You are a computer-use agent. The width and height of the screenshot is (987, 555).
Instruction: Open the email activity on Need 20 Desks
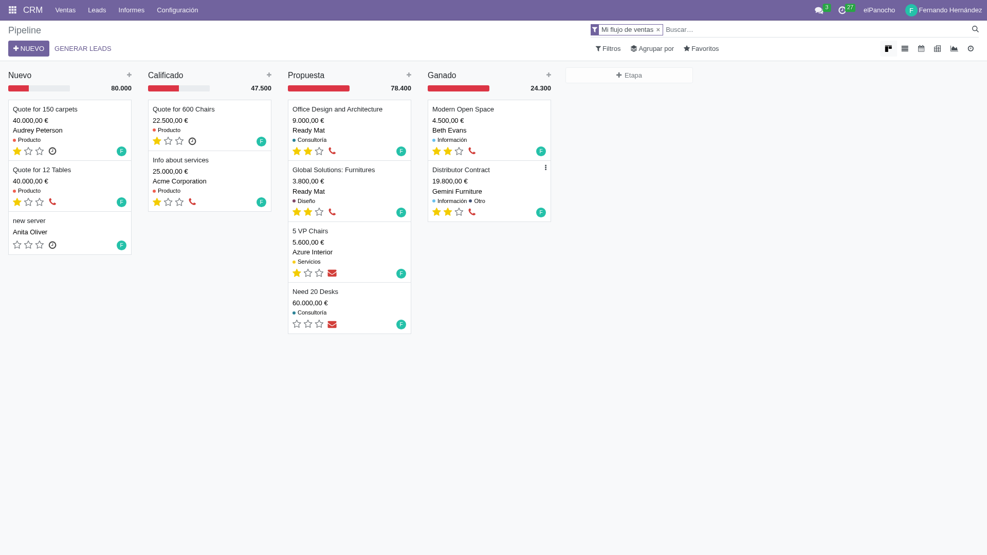[x=332, y=324]
